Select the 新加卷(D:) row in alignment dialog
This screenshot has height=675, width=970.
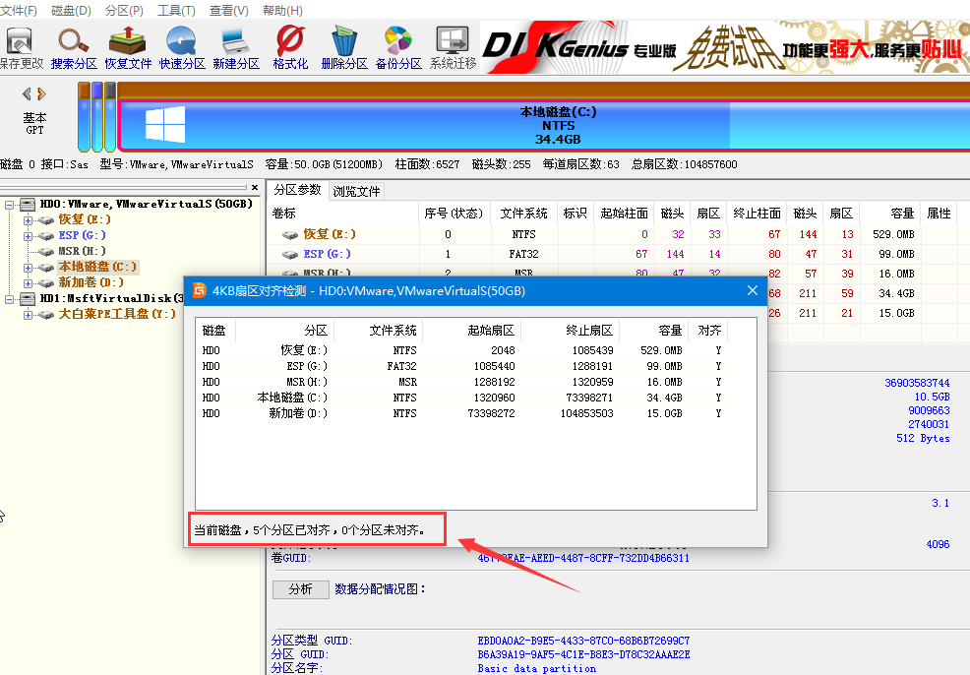coord(461,413)
